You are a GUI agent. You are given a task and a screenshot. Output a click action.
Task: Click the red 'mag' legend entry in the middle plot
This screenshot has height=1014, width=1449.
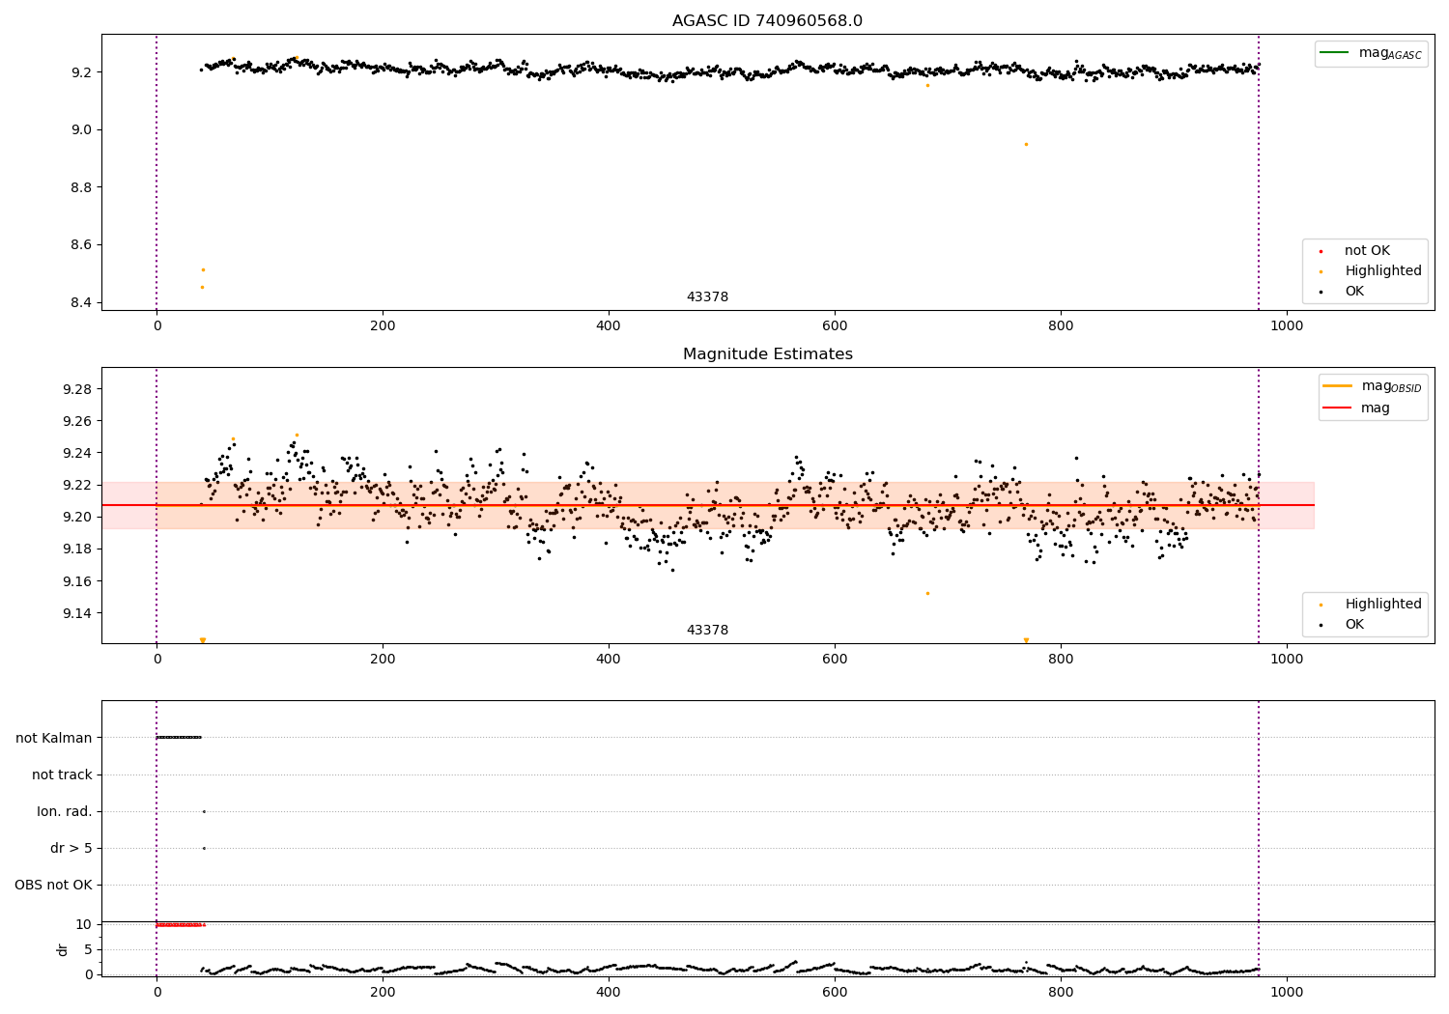point(1356,408)
